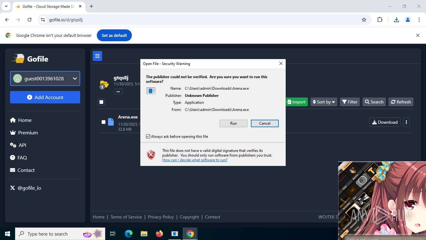
Task: Click the taskbar search box
Action: (x=60, y=234)
